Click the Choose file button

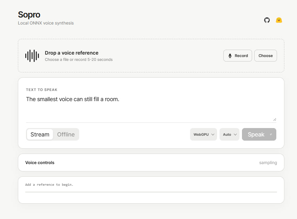(x=265, y=56)
